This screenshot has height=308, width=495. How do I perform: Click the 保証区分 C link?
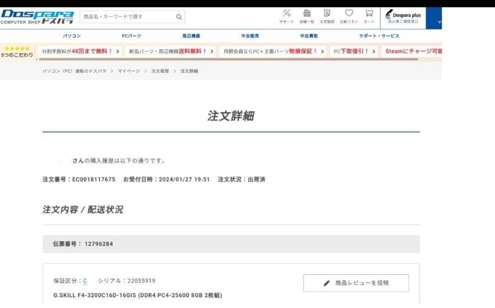coord(85,280)
